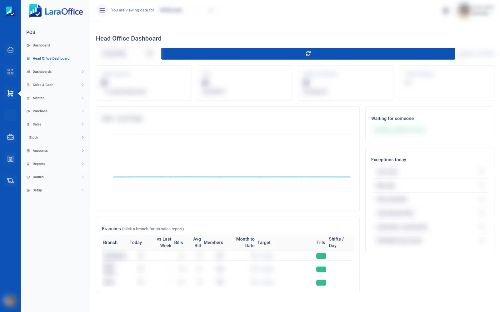Image resolution: width=500 pixels, height=312 pixels.
Task: Click the Month to Date column header
Action: click(245, 242)
